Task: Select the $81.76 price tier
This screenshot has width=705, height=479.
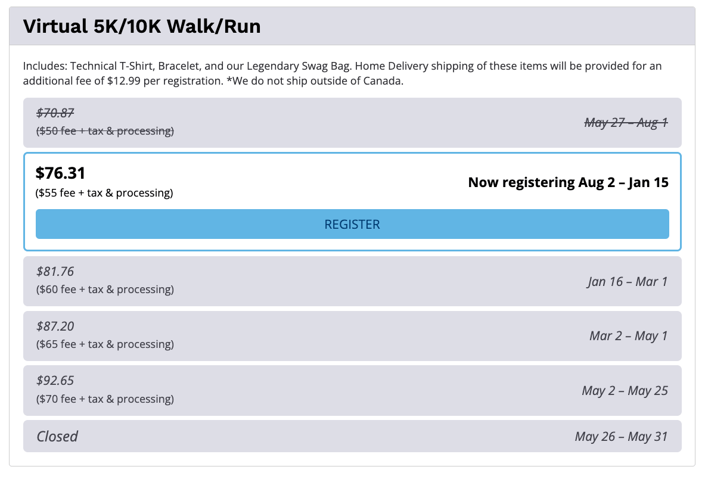Action: (x=55, y=272)
